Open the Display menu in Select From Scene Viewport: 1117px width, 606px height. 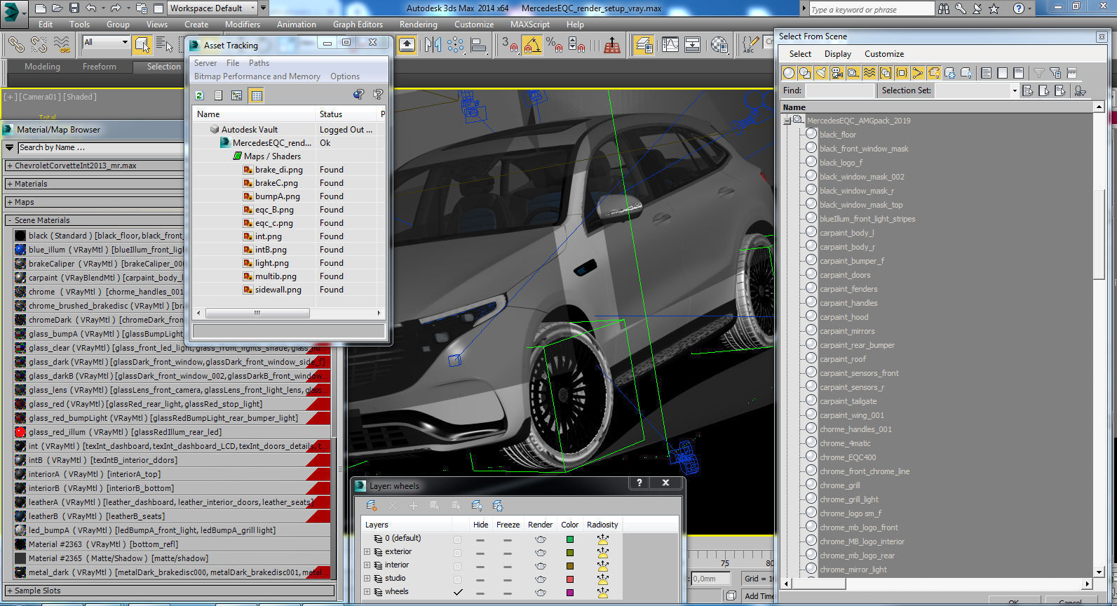tap(837, 54)
